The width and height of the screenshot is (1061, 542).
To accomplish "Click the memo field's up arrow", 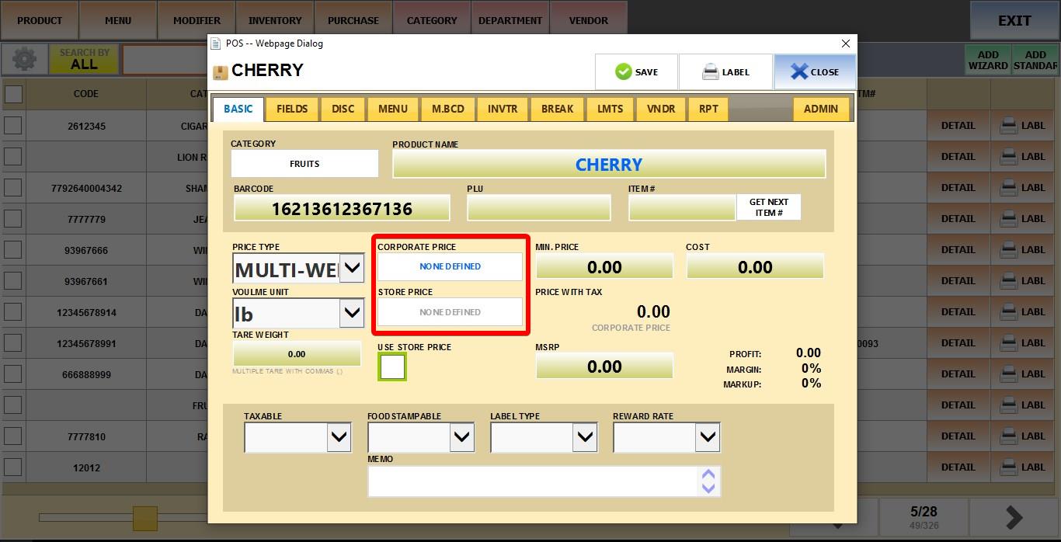I will coord(708,474).
